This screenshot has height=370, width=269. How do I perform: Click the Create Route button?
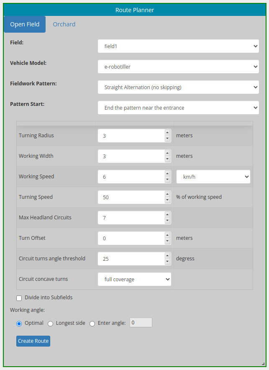(x=33, y=341)
